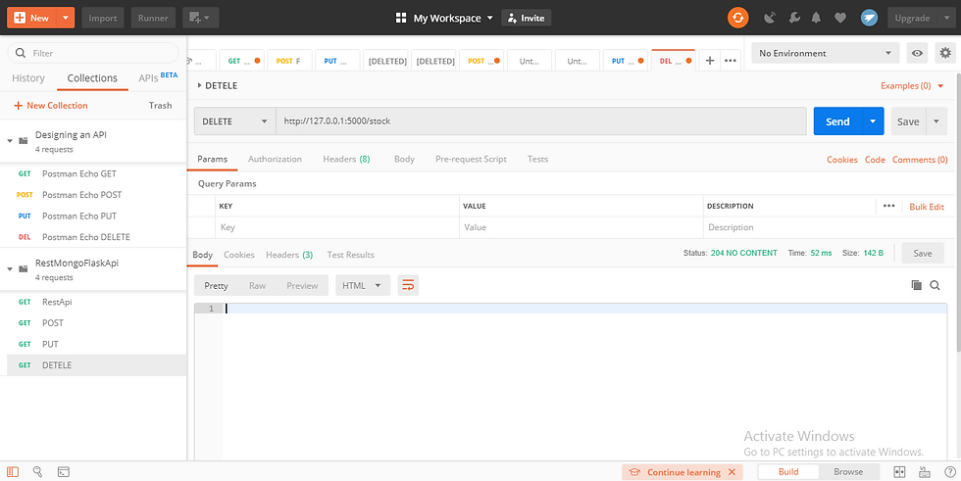Open the tab options ellipsis menu

730,61
